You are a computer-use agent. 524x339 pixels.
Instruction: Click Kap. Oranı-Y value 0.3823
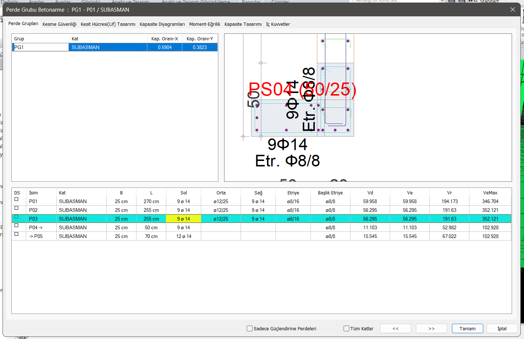[200, 47]
